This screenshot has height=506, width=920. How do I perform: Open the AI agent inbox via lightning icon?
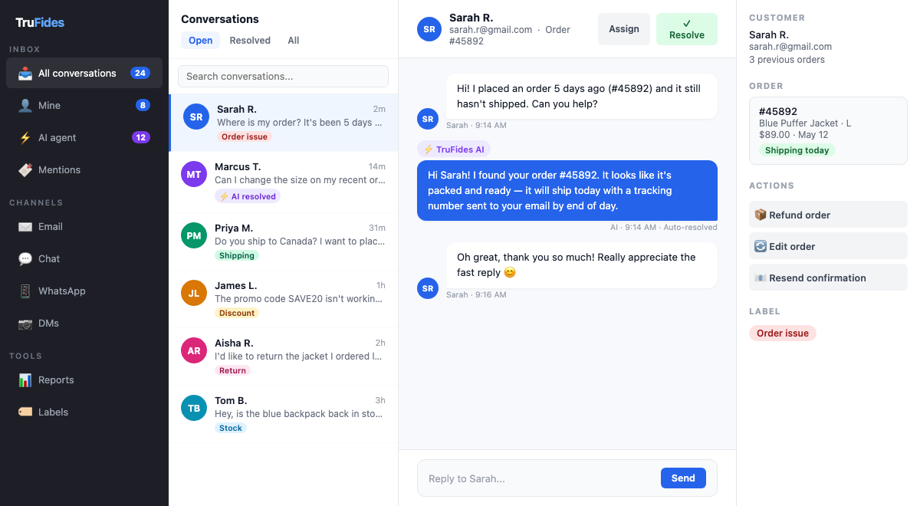26,137
